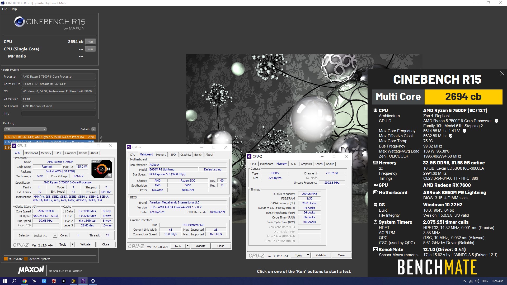Click the Multi Core 2694 cb score banner
The image size is (507, 285).
pyautogui.click(x=437, y=97)
